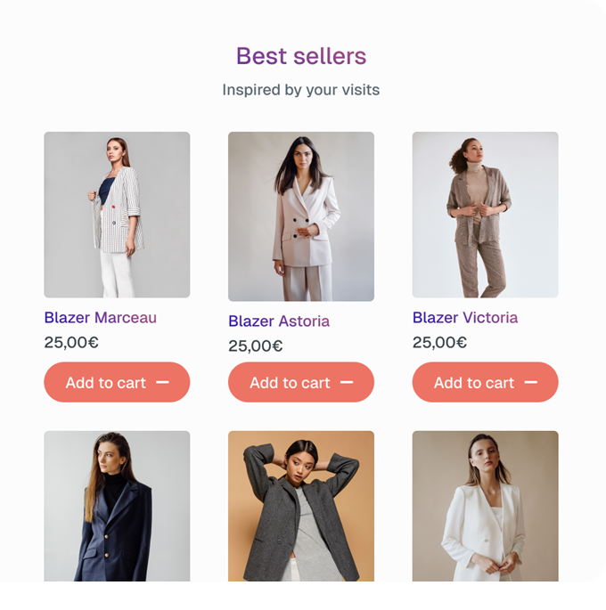Click the dash icon on Blazer Victoria's cart button
This screenshot has width=606, height=610.
pos(531,382)
